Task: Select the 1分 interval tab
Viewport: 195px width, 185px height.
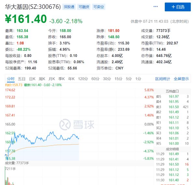Action: [138, 79]
